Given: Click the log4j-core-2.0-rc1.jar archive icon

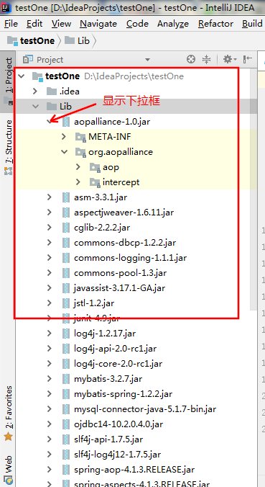Looking at the screenshot, I should (66, 363).
